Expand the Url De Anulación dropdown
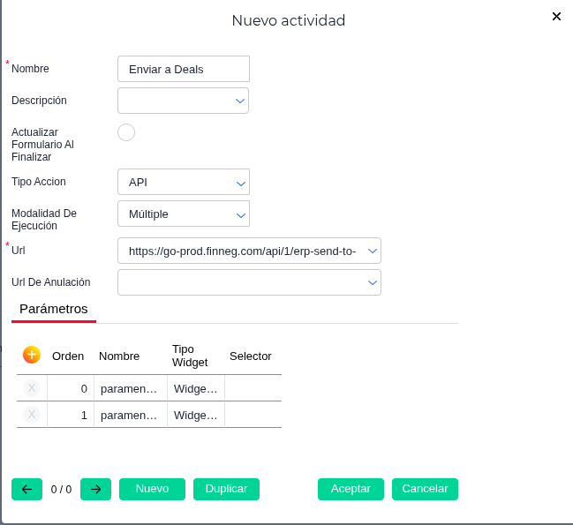 (x=373, y=282)
